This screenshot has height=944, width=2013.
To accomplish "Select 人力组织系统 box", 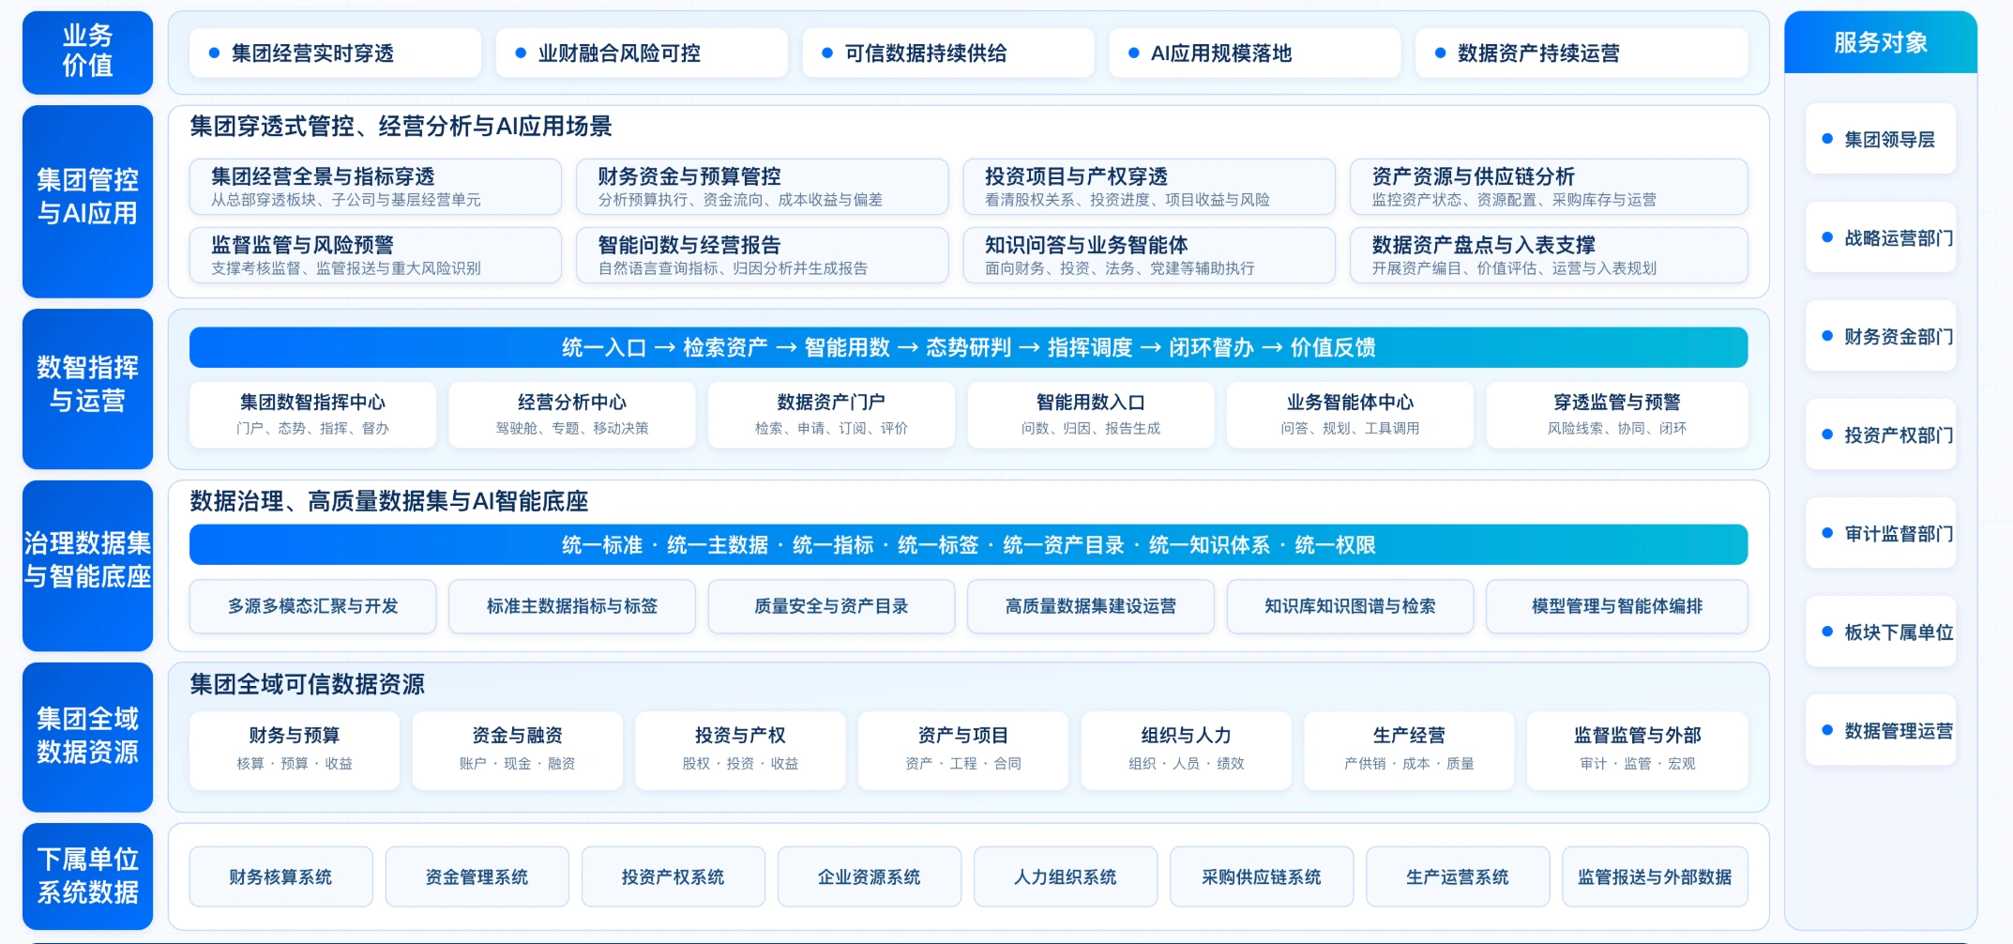I will (1065, 876).
